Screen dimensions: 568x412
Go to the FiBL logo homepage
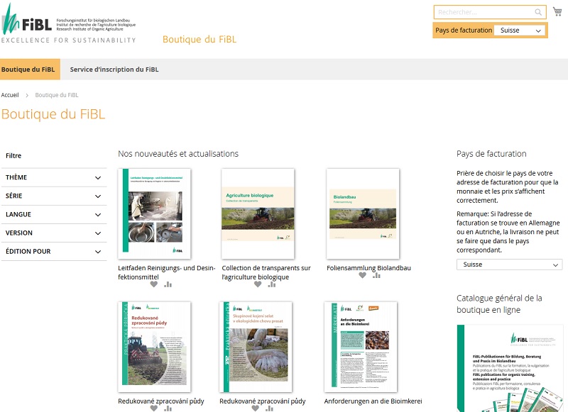[x=69, y=23]
